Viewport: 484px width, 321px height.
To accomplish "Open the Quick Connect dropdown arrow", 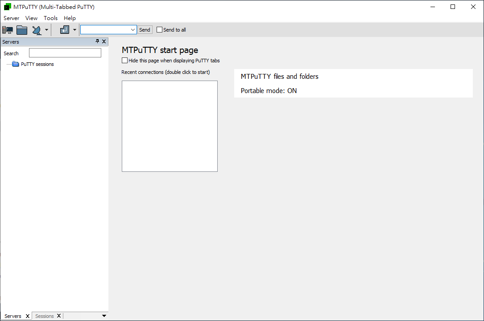I will coord(46,29).
